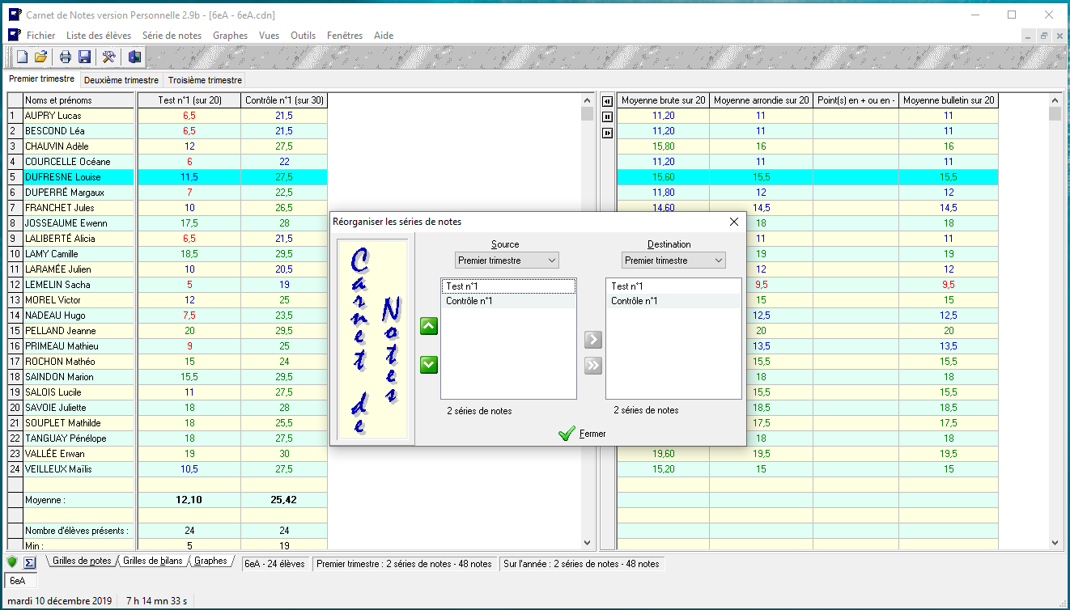Click the blue sigma icon
Viewport: 1070px width, 610px height.
30,562
